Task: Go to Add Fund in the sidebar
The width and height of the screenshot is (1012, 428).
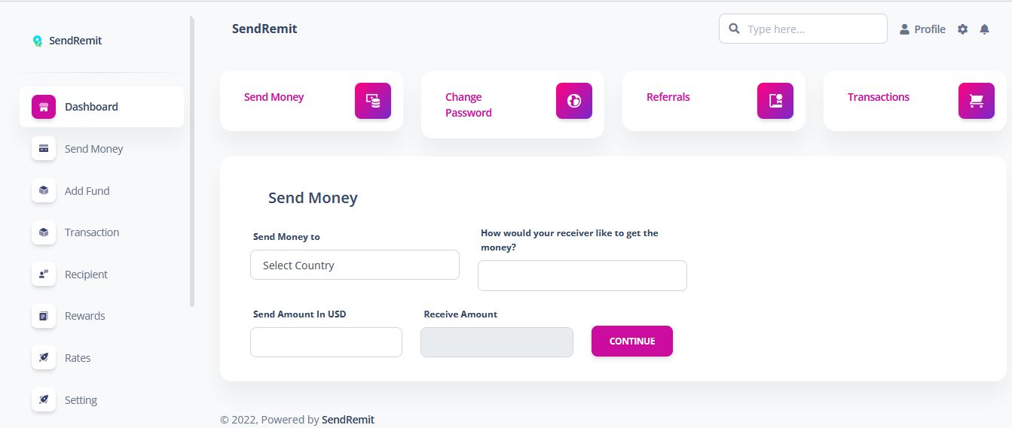Action: tap(87, 191)
